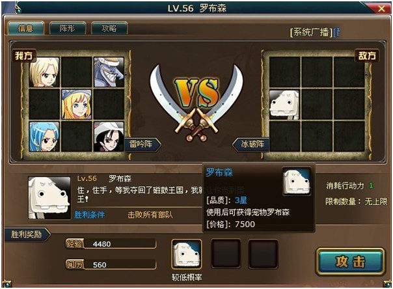This screenshot has height=289, width=393.
Task: Click the 系统广播 broadcast link
Action: [x=311, y=32]
